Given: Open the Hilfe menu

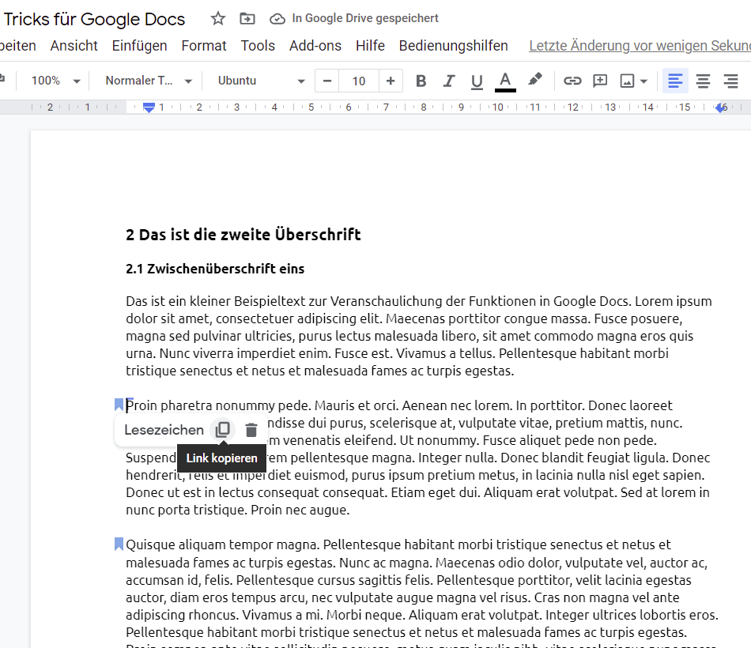Looking at the screenshot, I should tap(370, 46).
